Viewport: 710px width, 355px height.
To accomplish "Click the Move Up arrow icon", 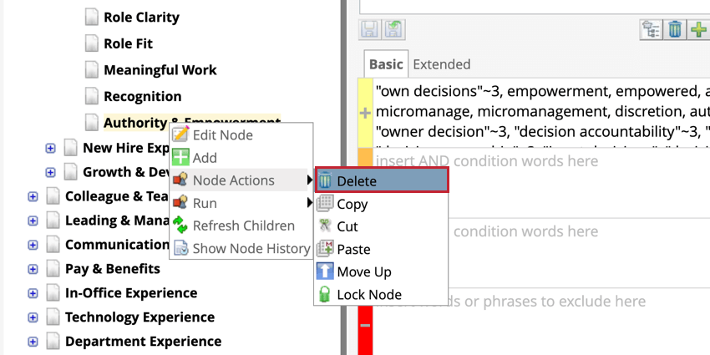I will 325,271.
